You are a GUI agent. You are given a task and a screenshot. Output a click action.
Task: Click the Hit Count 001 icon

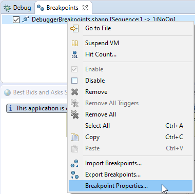[x=74, y=54]
